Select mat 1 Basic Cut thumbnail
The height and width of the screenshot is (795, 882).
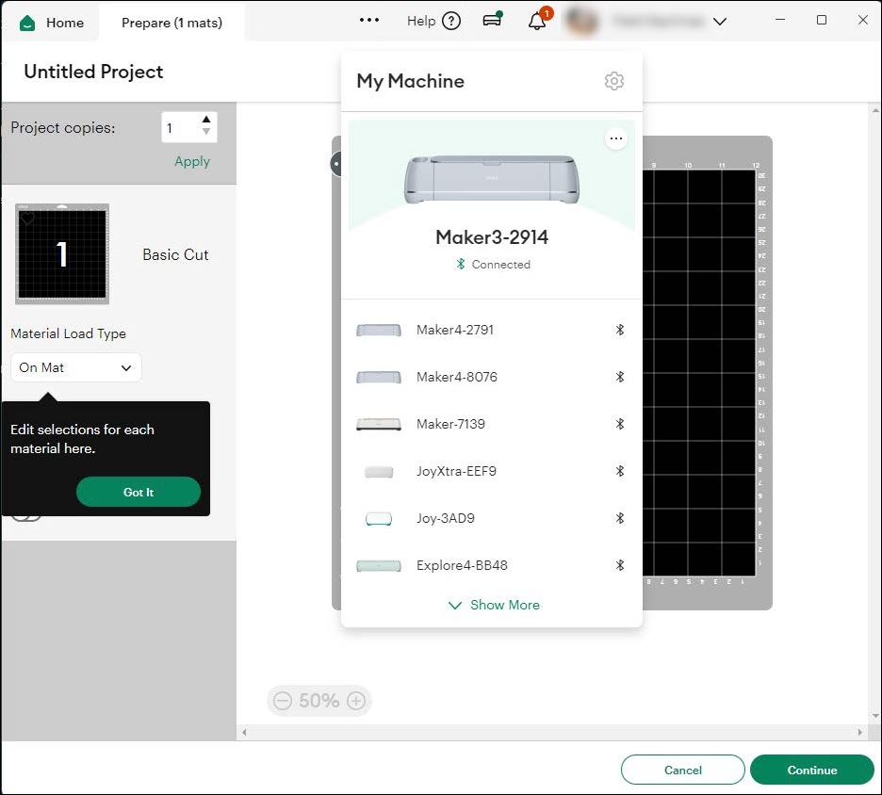pos(62,254)
